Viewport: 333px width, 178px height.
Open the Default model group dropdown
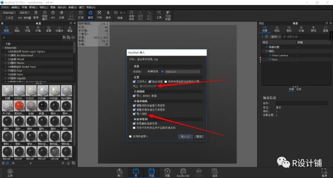pyautogui.click(x=183, y=72)
